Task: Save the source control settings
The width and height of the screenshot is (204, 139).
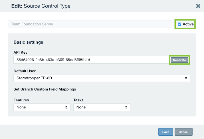Action: pos(165,132)
